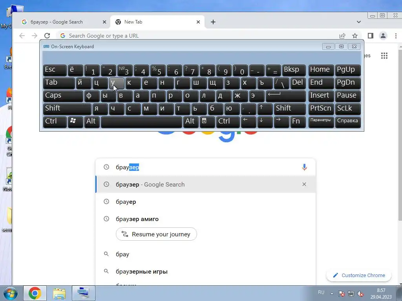Open keyboard Параметры options
The height and width of the screenshot is (301, 402).
point(321,122)
